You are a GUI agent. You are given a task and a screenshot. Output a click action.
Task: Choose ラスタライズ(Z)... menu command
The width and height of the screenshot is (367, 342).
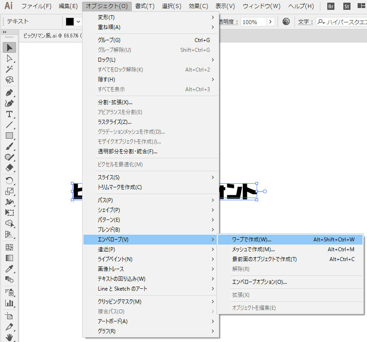pyautogui.click(x=151, y=122)
